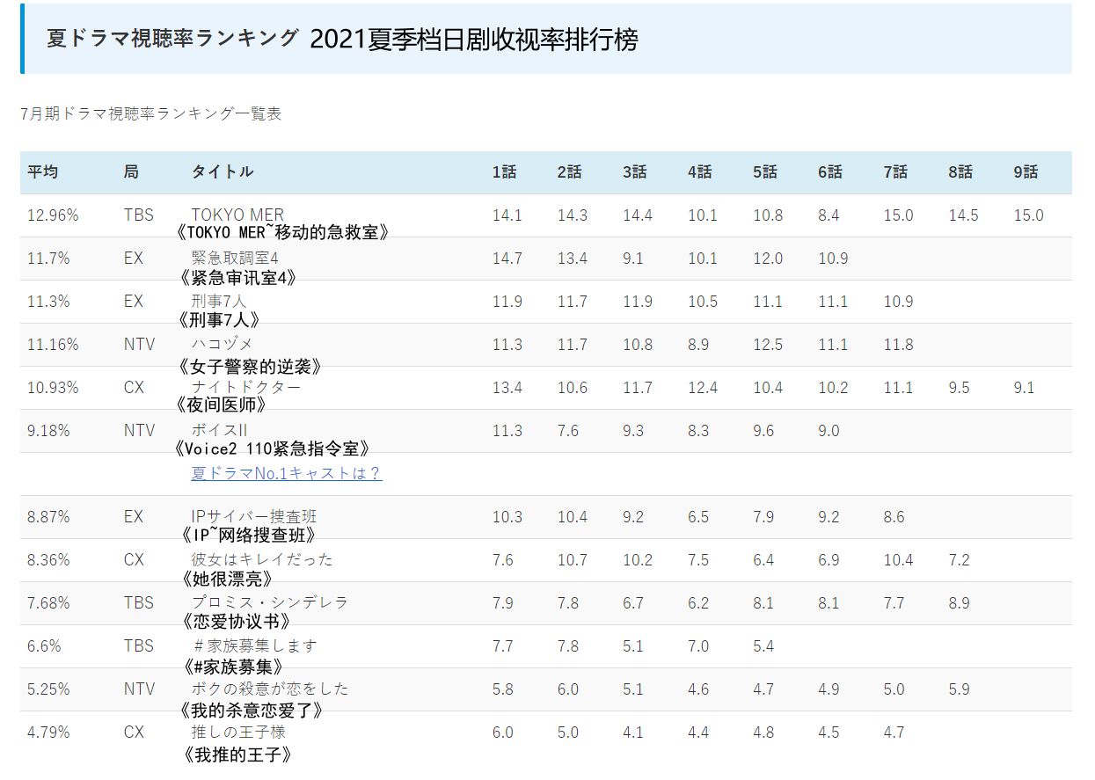Click the 6話 column header

click(x=830, y=172)
